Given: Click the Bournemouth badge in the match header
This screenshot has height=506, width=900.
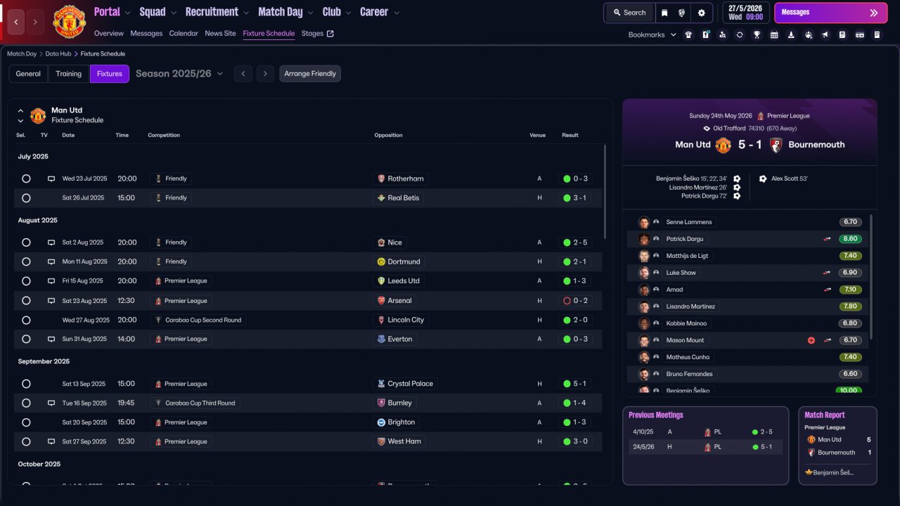Looking at the screenshot, I should click(x=776, y=145).
